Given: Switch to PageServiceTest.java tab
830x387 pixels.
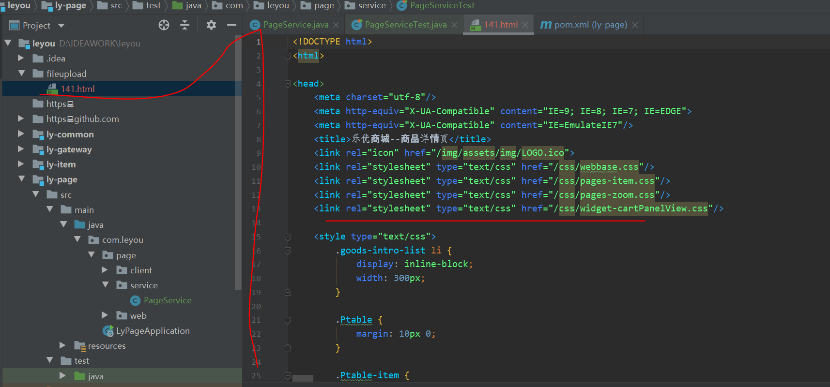Looking at the screenshot, I should (405, 25).
